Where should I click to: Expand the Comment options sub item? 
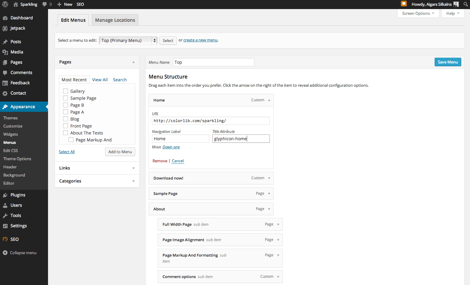(x=278, y=277)
